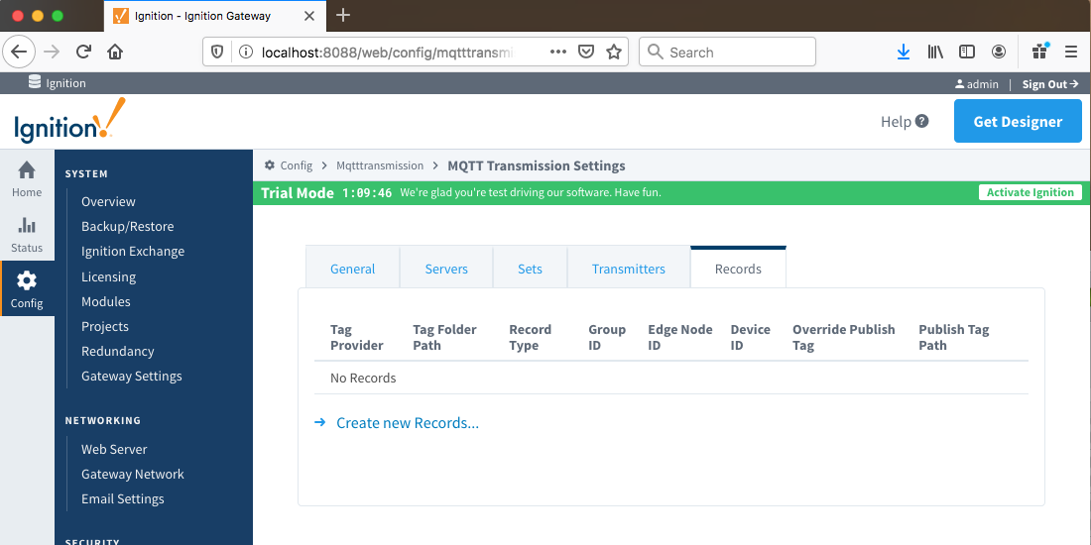Click the Override Publish Tag column header

(x=844, y=337)
